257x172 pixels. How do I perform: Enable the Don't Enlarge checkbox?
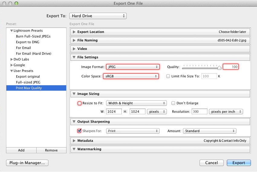point(173,103)
